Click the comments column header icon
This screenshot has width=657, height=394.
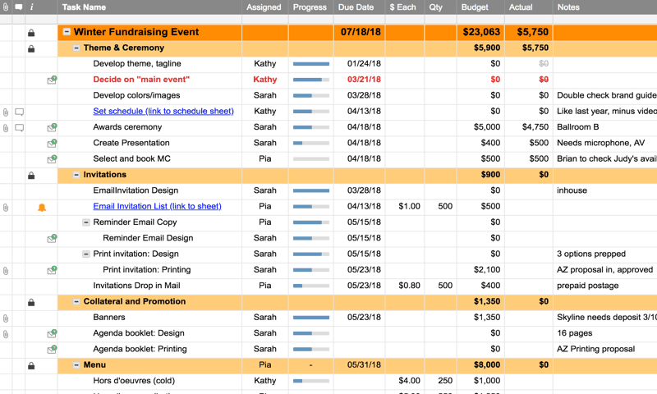click(x=19, y=7)
